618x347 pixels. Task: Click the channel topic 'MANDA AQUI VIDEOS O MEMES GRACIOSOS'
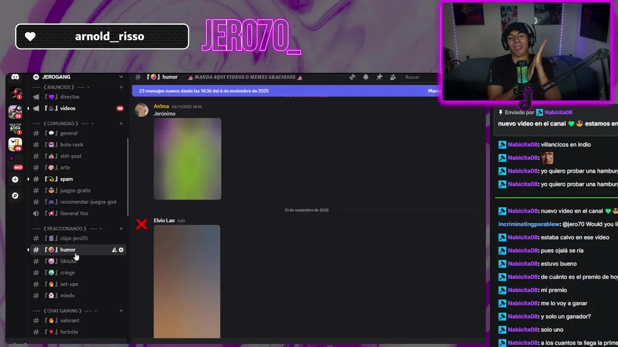tap(245, 77)
